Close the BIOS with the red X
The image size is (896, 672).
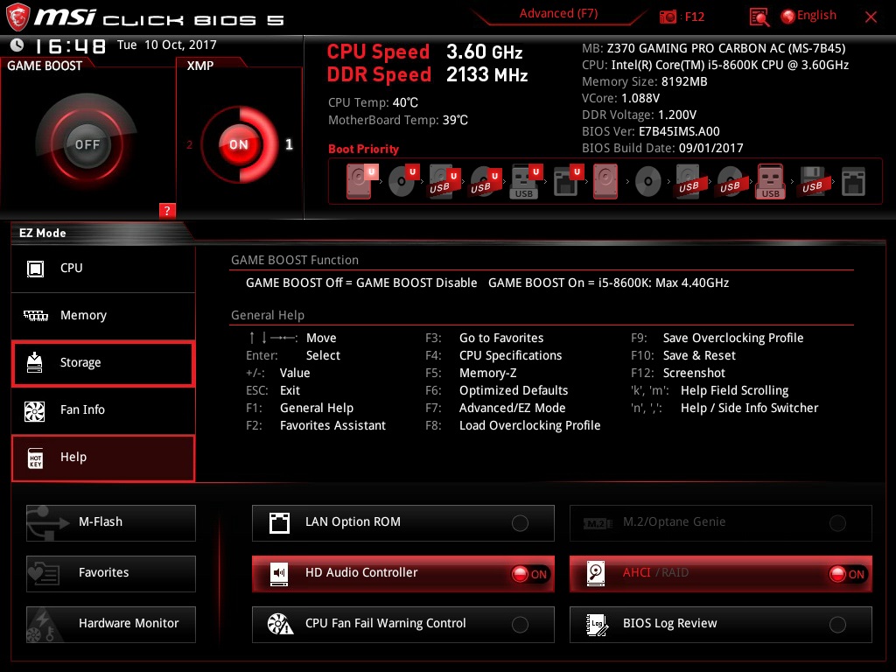(871, 17)
